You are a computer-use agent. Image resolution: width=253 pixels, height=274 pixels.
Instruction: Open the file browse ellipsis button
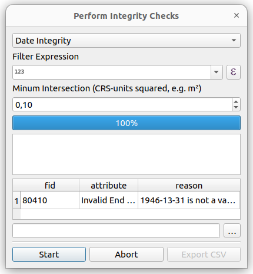[232, 230]
